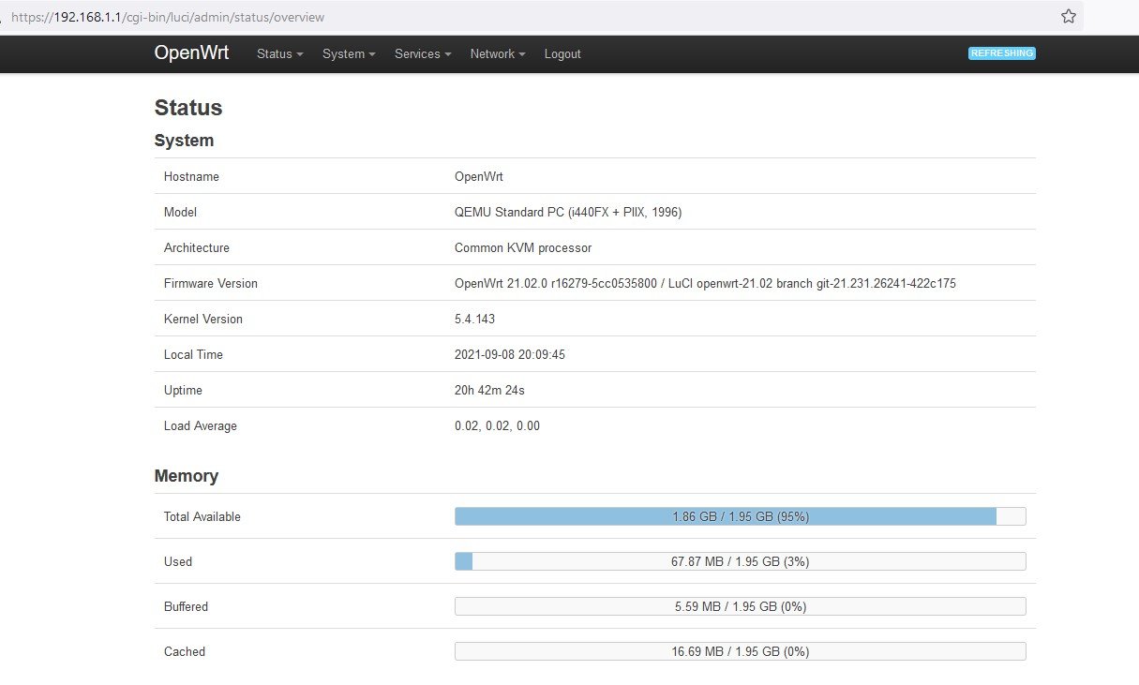Click the bookmark star icon
This screenshot has height=685, width=1139.
pos(1068,17)
